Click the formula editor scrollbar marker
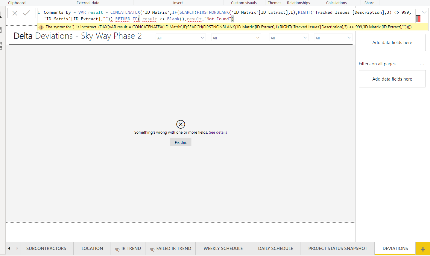Viewport: 430px width, 256px height. click(418, 19)
